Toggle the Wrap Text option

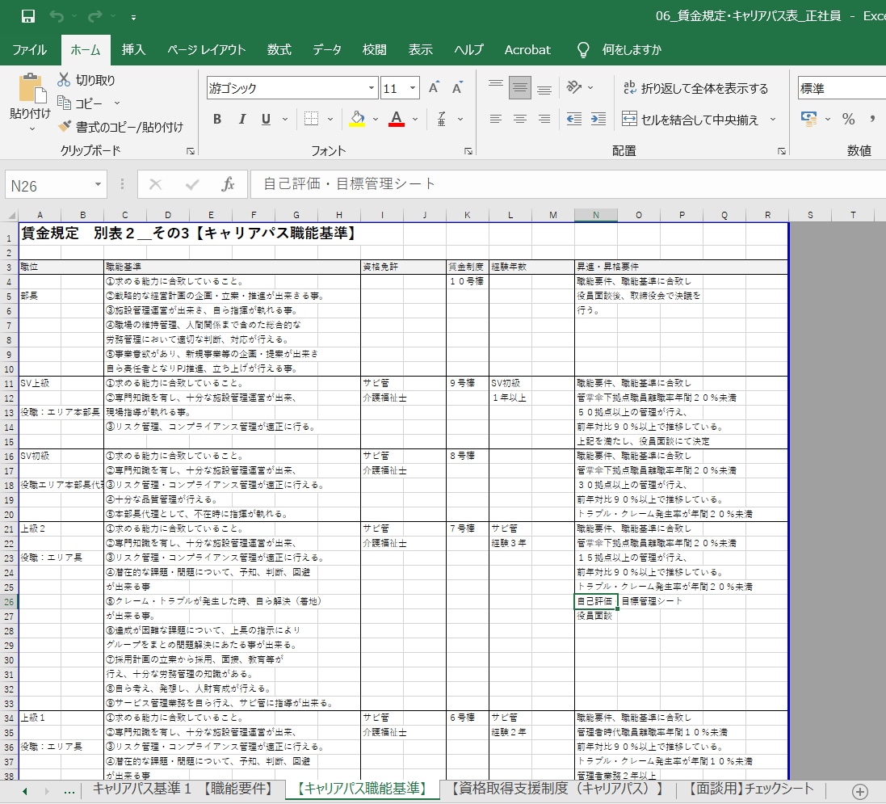695,88
